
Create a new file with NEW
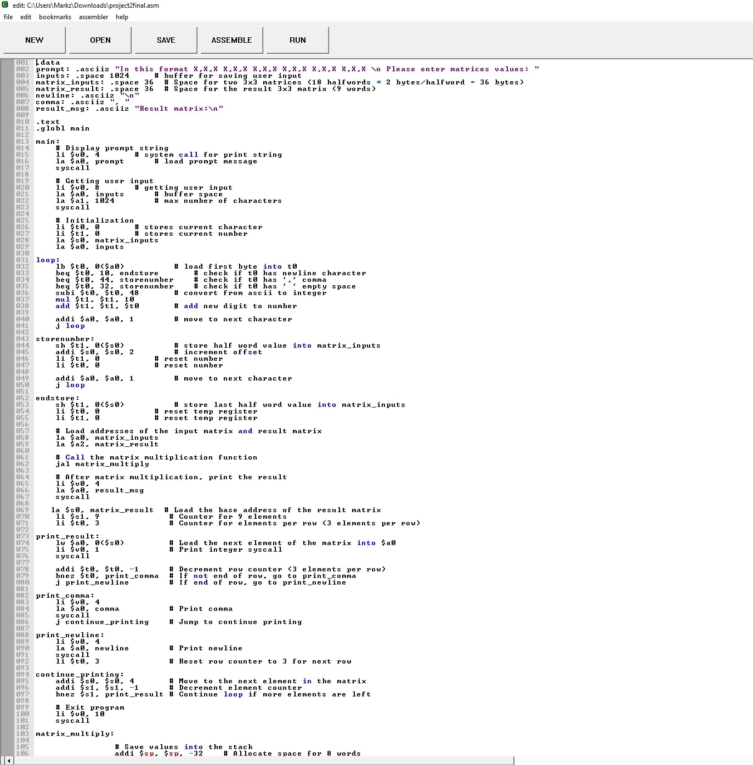point(34,40)
